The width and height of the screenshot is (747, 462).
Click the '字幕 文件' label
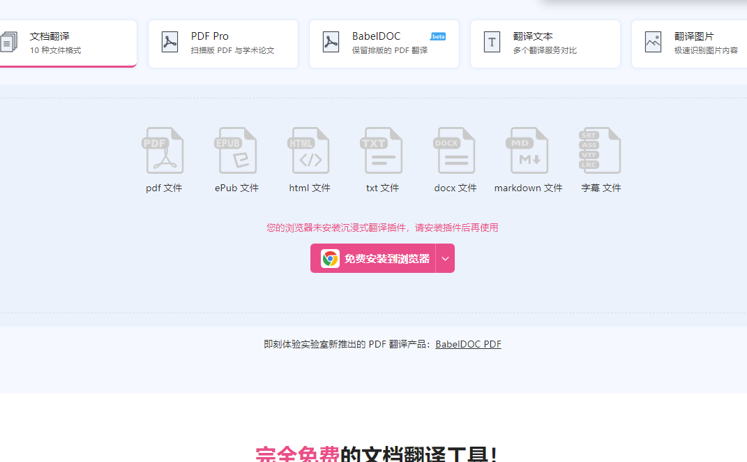click(601, 188)
